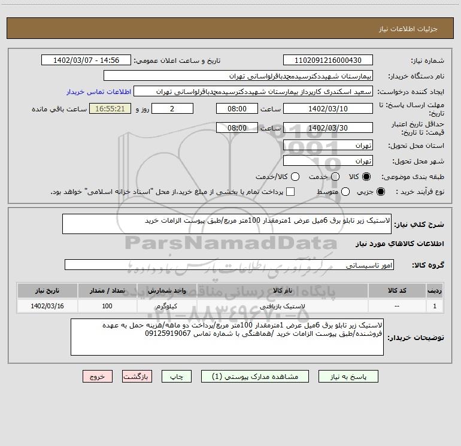Click the remaining time field 16:55:21
Image resolution: width=461 pixels, height=446 pixels.
click(x=110, y=108)
